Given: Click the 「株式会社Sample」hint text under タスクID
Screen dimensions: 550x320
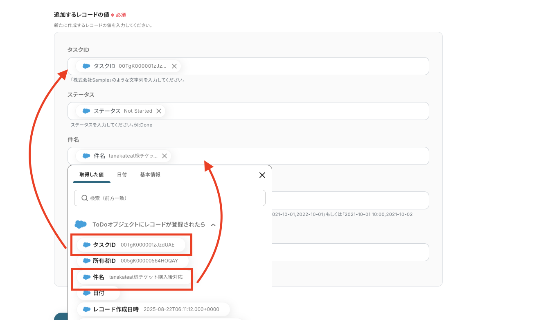Looking at the screenshot, I should pos(128,80).
